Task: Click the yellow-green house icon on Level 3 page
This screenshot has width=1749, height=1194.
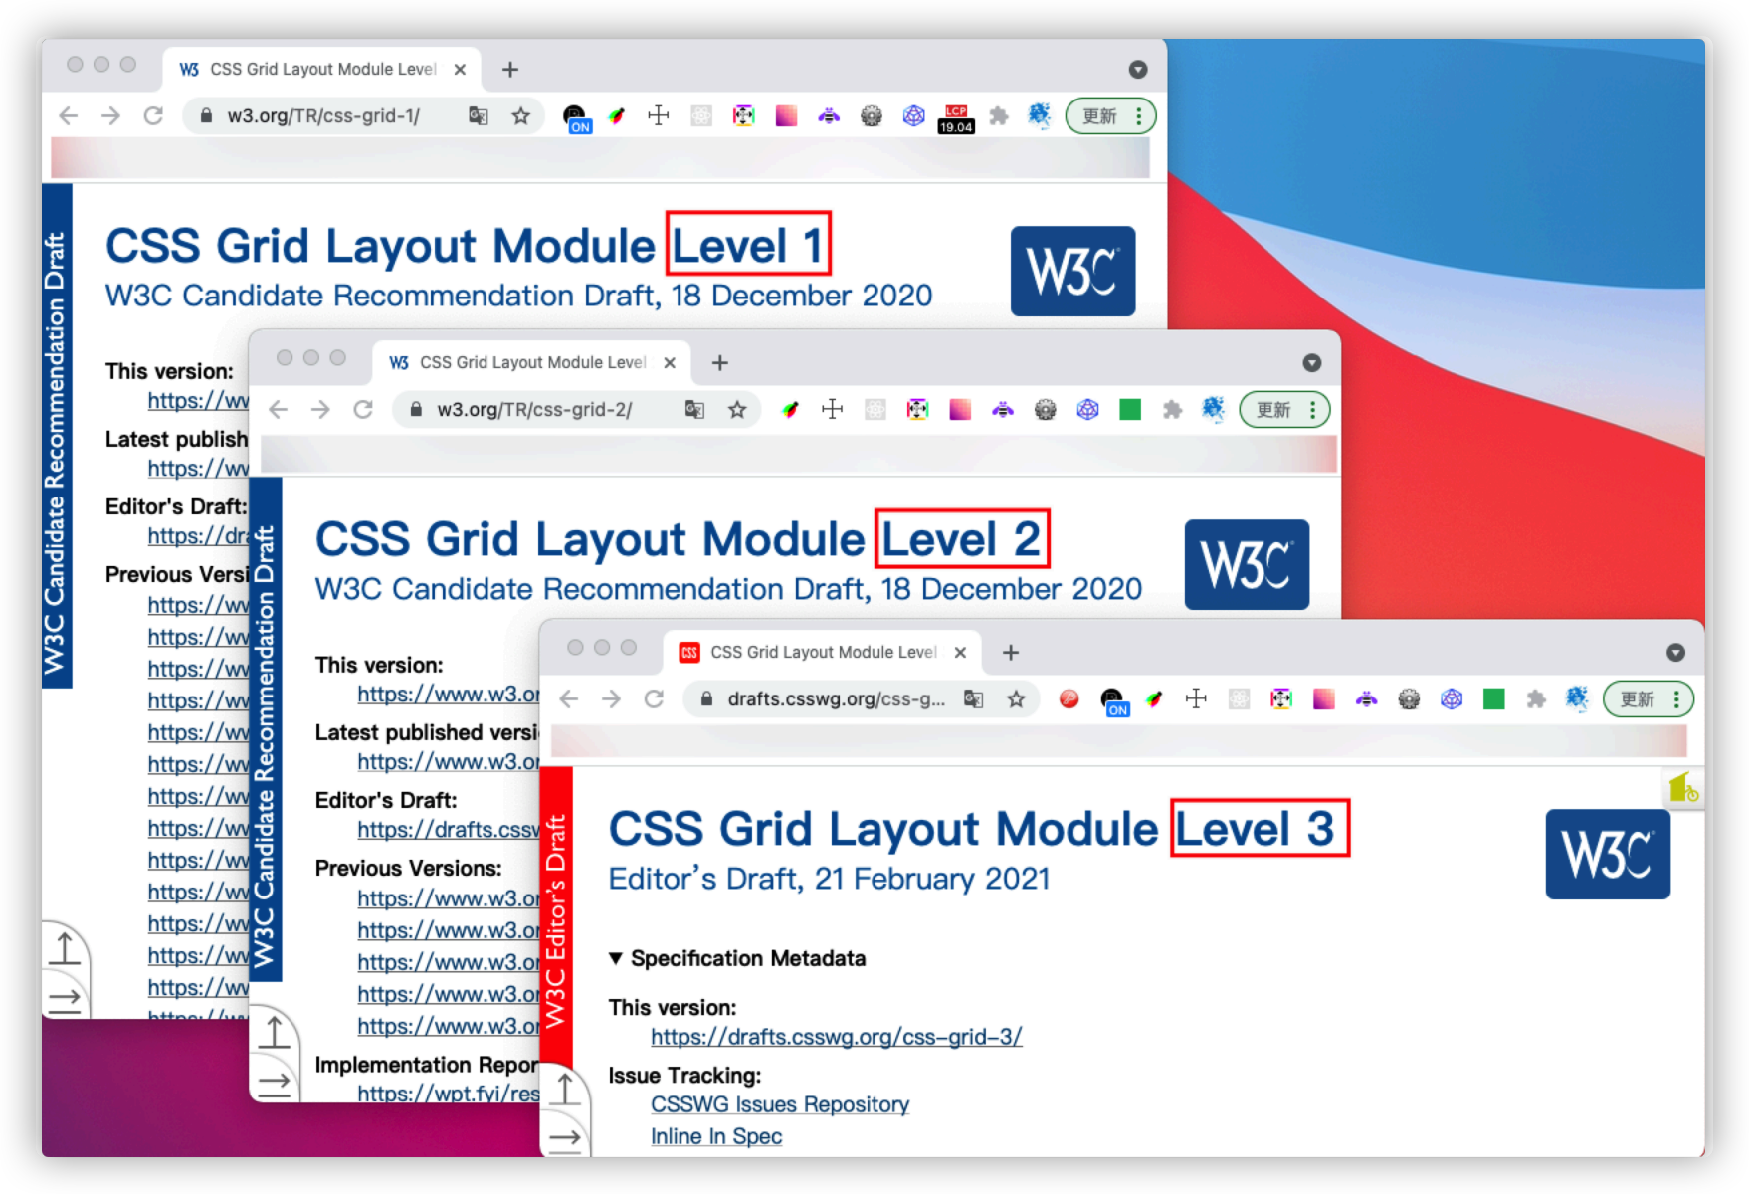Action: pos(1683,788)
